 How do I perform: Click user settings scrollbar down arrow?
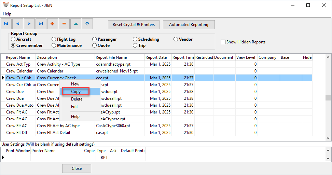click(328, 158)
